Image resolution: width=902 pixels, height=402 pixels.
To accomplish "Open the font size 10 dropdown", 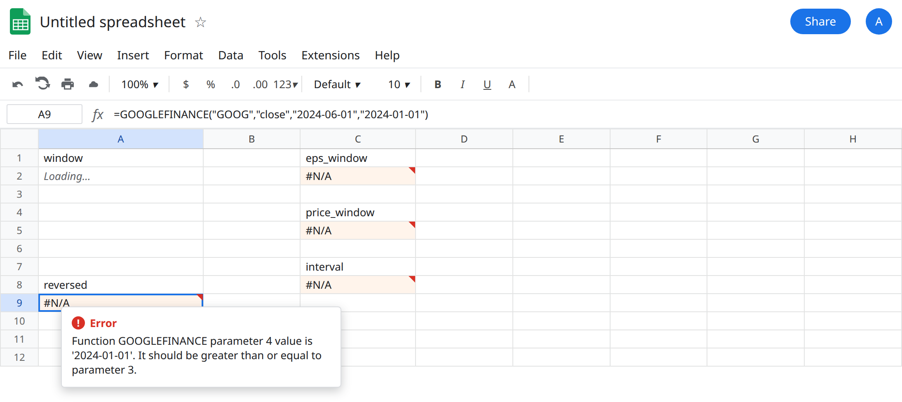I will pyautogui.click(x=399, y=84).
